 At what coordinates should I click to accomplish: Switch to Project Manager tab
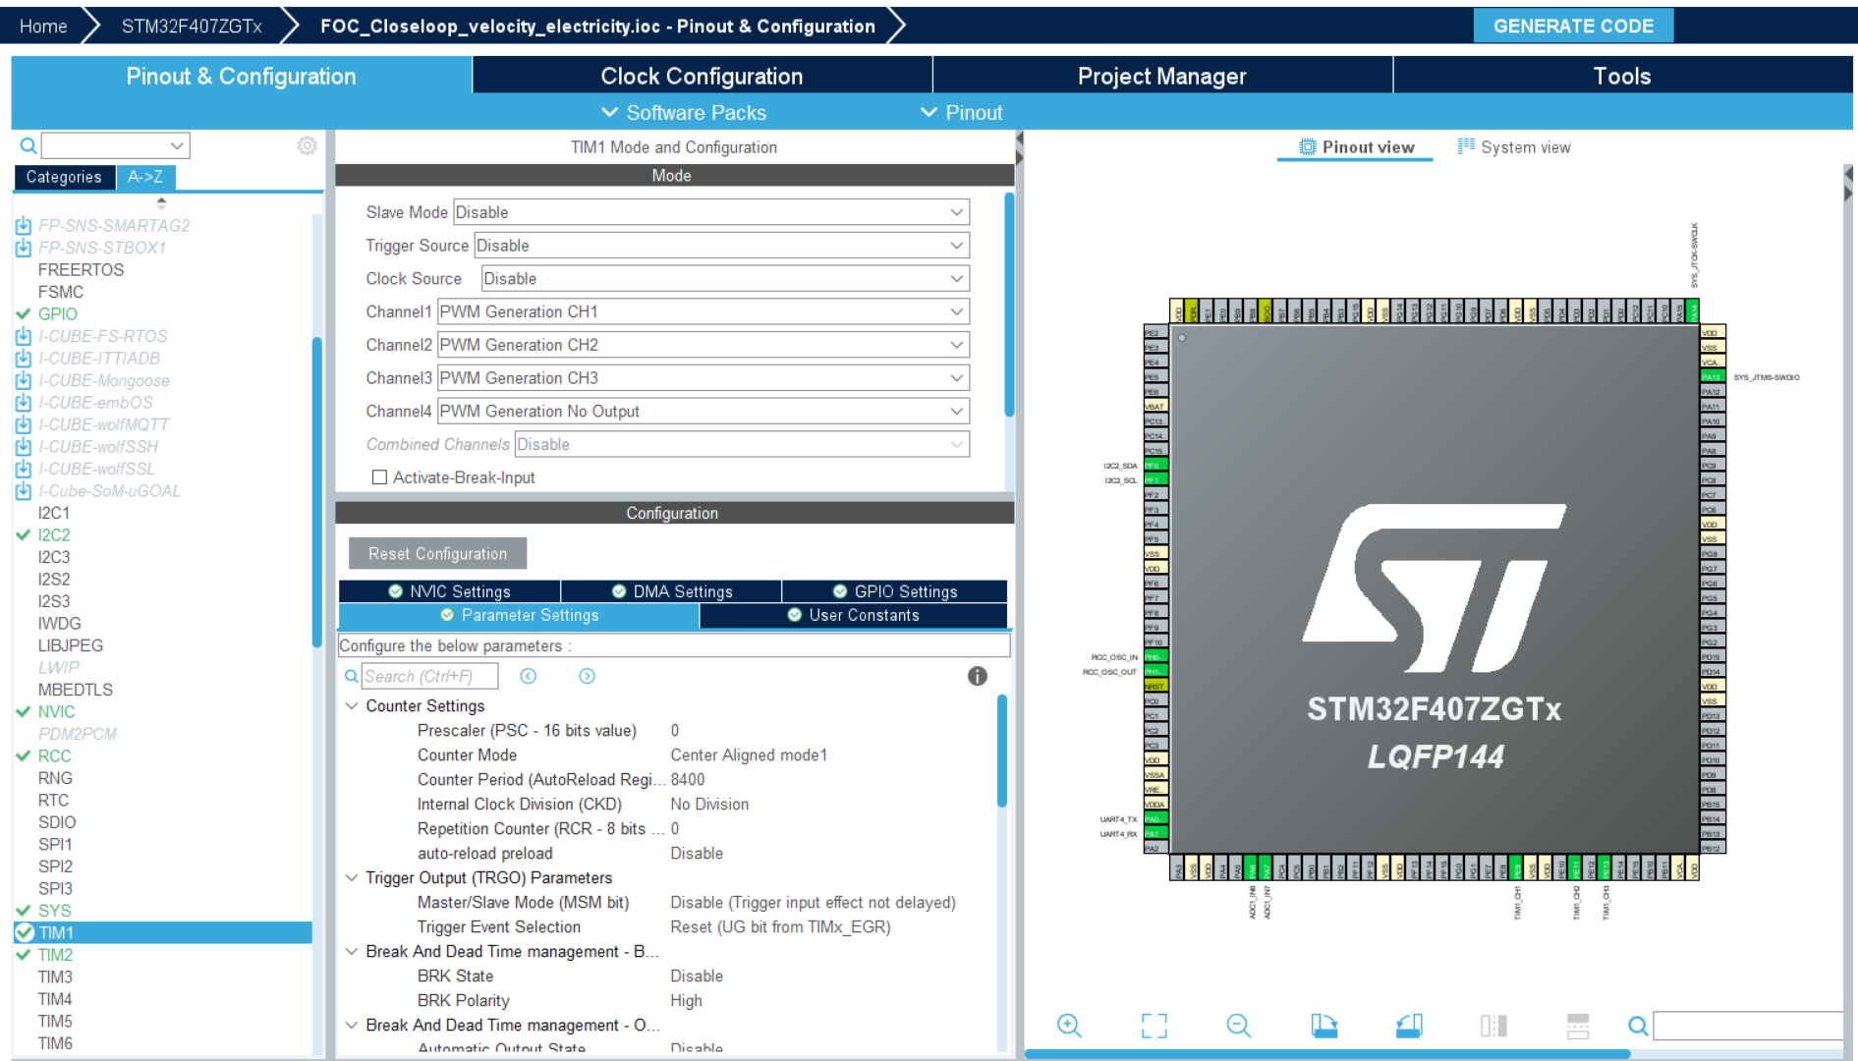pos(1161,76)
